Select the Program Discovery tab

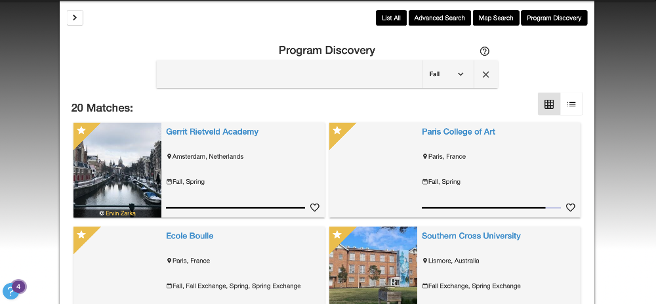(554, 18)
